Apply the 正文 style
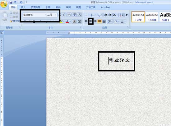Screen dimensions: 171x126 click(138, 17)
